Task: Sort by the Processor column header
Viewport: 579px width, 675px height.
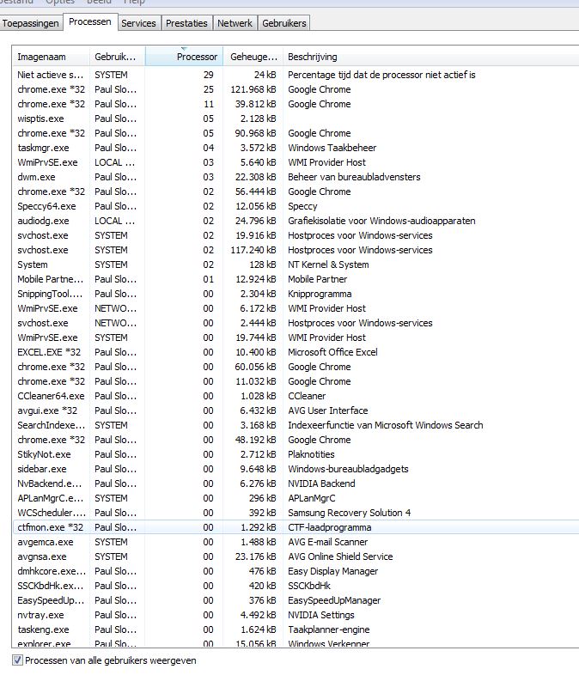Action: point(184,57)
